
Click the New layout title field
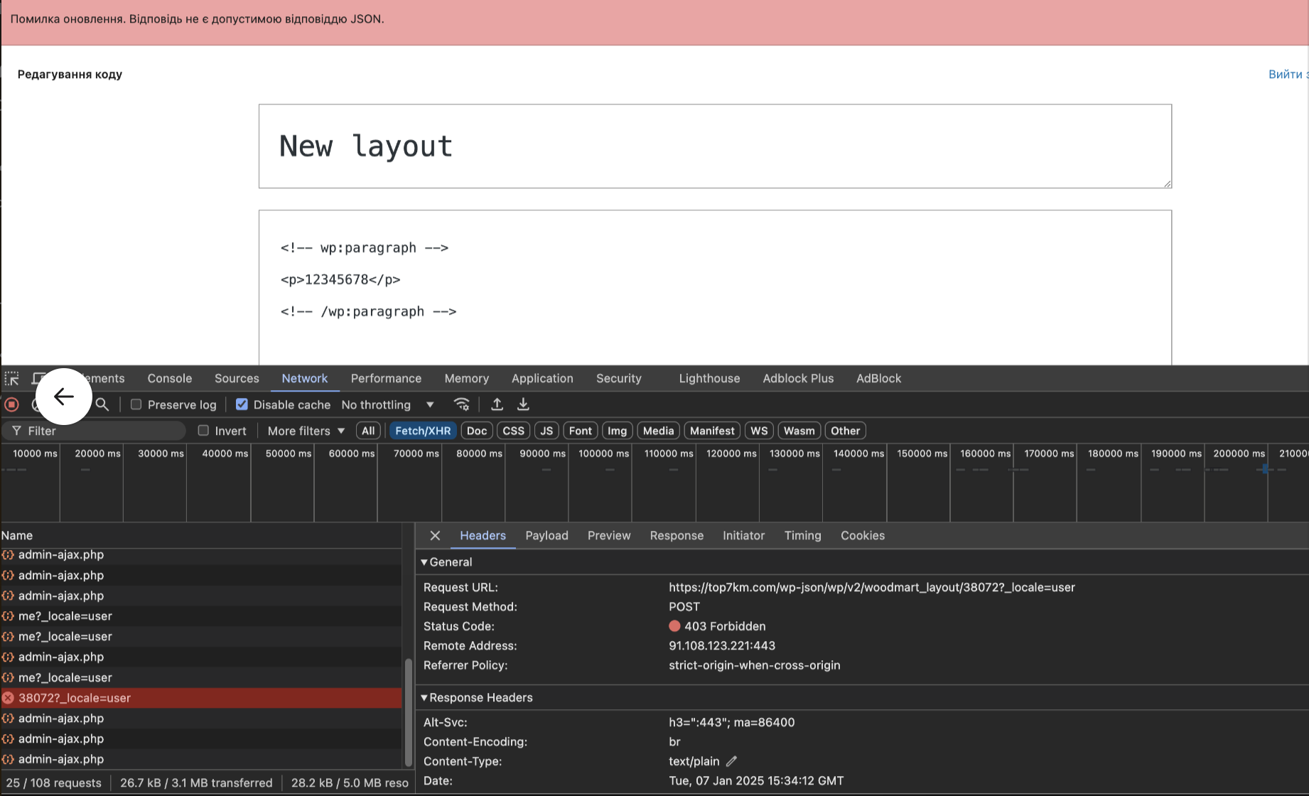(x=715, y=146)
